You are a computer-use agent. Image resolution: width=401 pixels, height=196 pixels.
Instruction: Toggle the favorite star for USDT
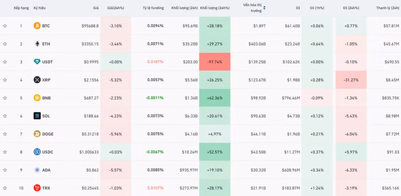[x=5, y=62]
